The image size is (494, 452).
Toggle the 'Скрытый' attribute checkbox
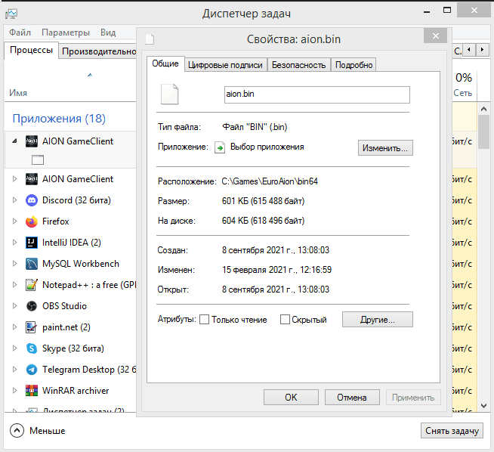tap(285, 320)
